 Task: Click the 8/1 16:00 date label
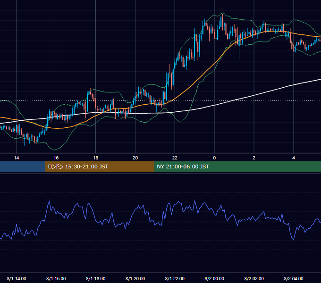[x=56, y=279]
